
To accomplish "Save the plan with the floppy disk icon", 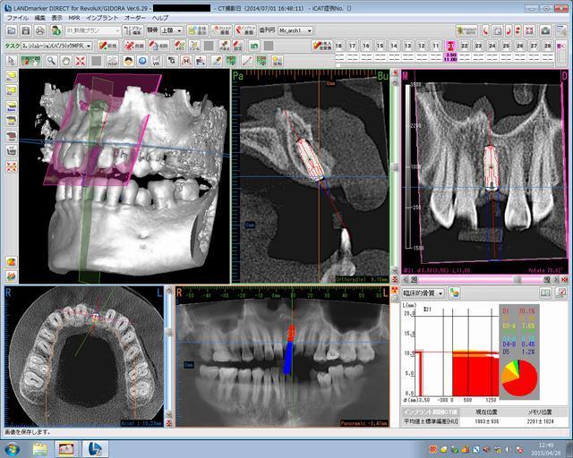I will 26,30.
